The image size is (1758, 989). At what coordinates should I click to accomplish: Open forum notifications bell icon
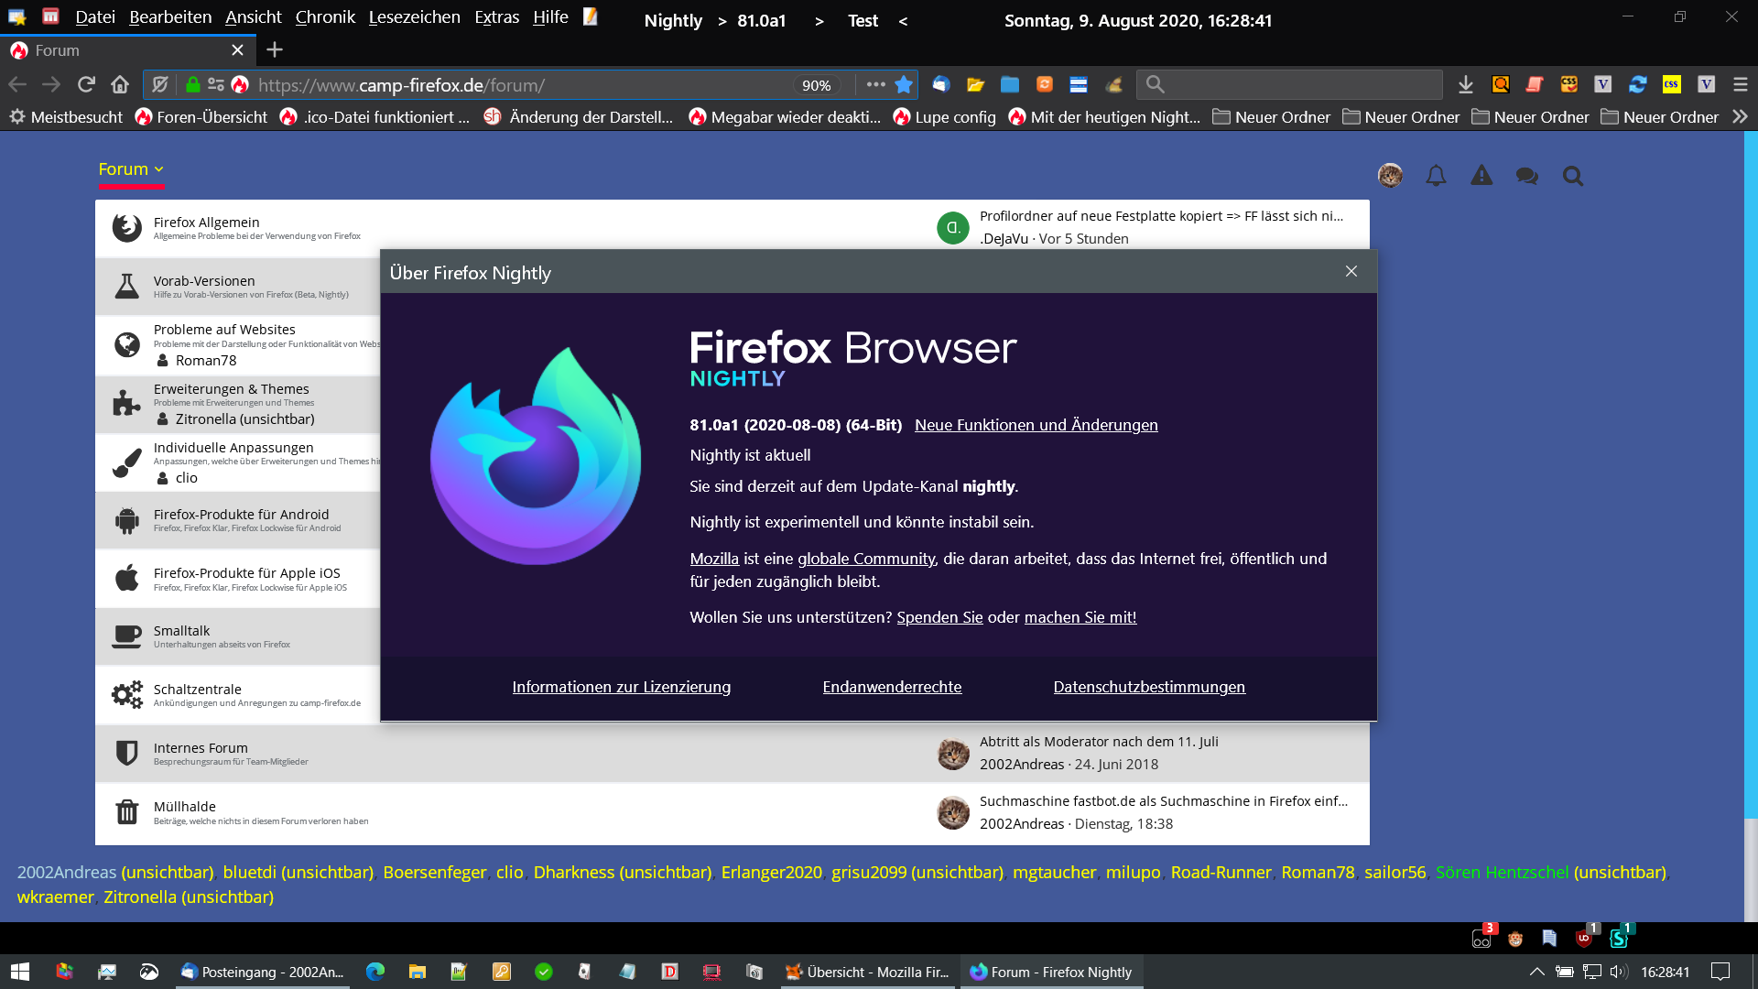click(x=1436, y=176)
